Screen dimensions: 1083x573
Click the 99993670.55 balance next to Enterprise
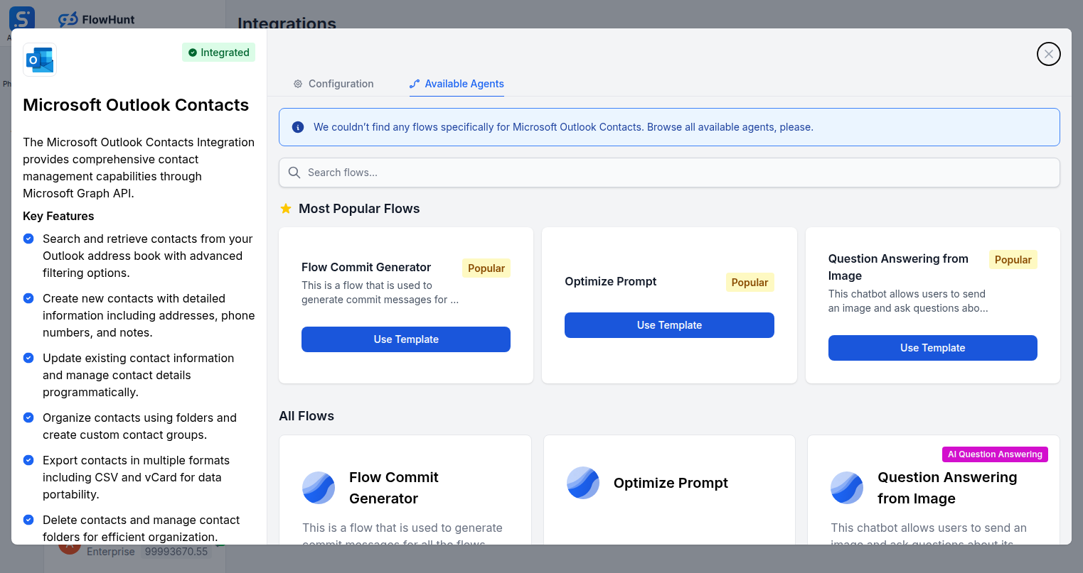click(x=176, y=552)
